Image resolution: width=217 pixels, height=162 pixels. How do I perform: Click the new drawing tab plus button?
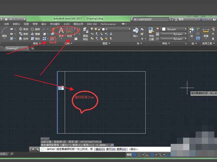point(32,48)
